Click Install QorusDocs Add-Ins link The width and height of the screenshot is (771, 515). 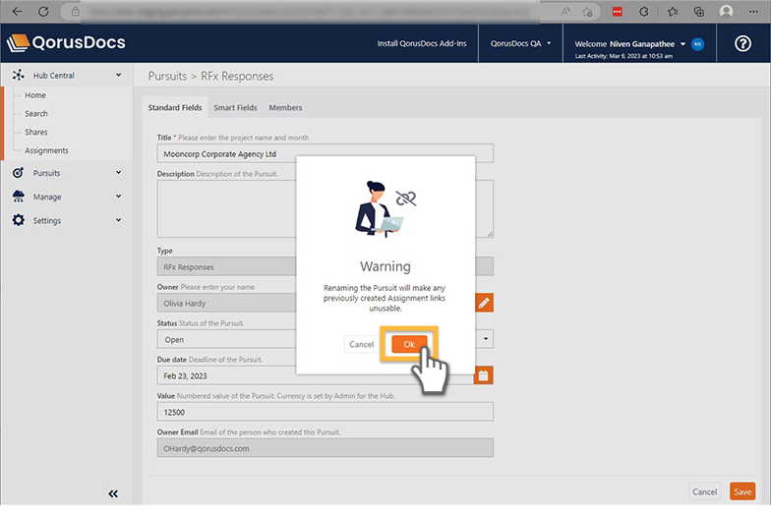coord(421,43)
